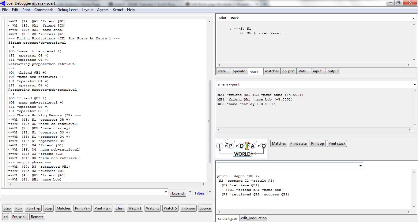418x222 pixels.
Task: Click the Watch 3 button
Action: pos(153,208)
